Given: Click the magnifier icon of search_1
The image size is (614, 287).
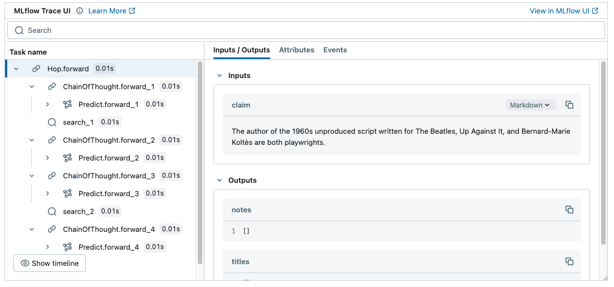Looking at the screenshot, I should [52, 122].
